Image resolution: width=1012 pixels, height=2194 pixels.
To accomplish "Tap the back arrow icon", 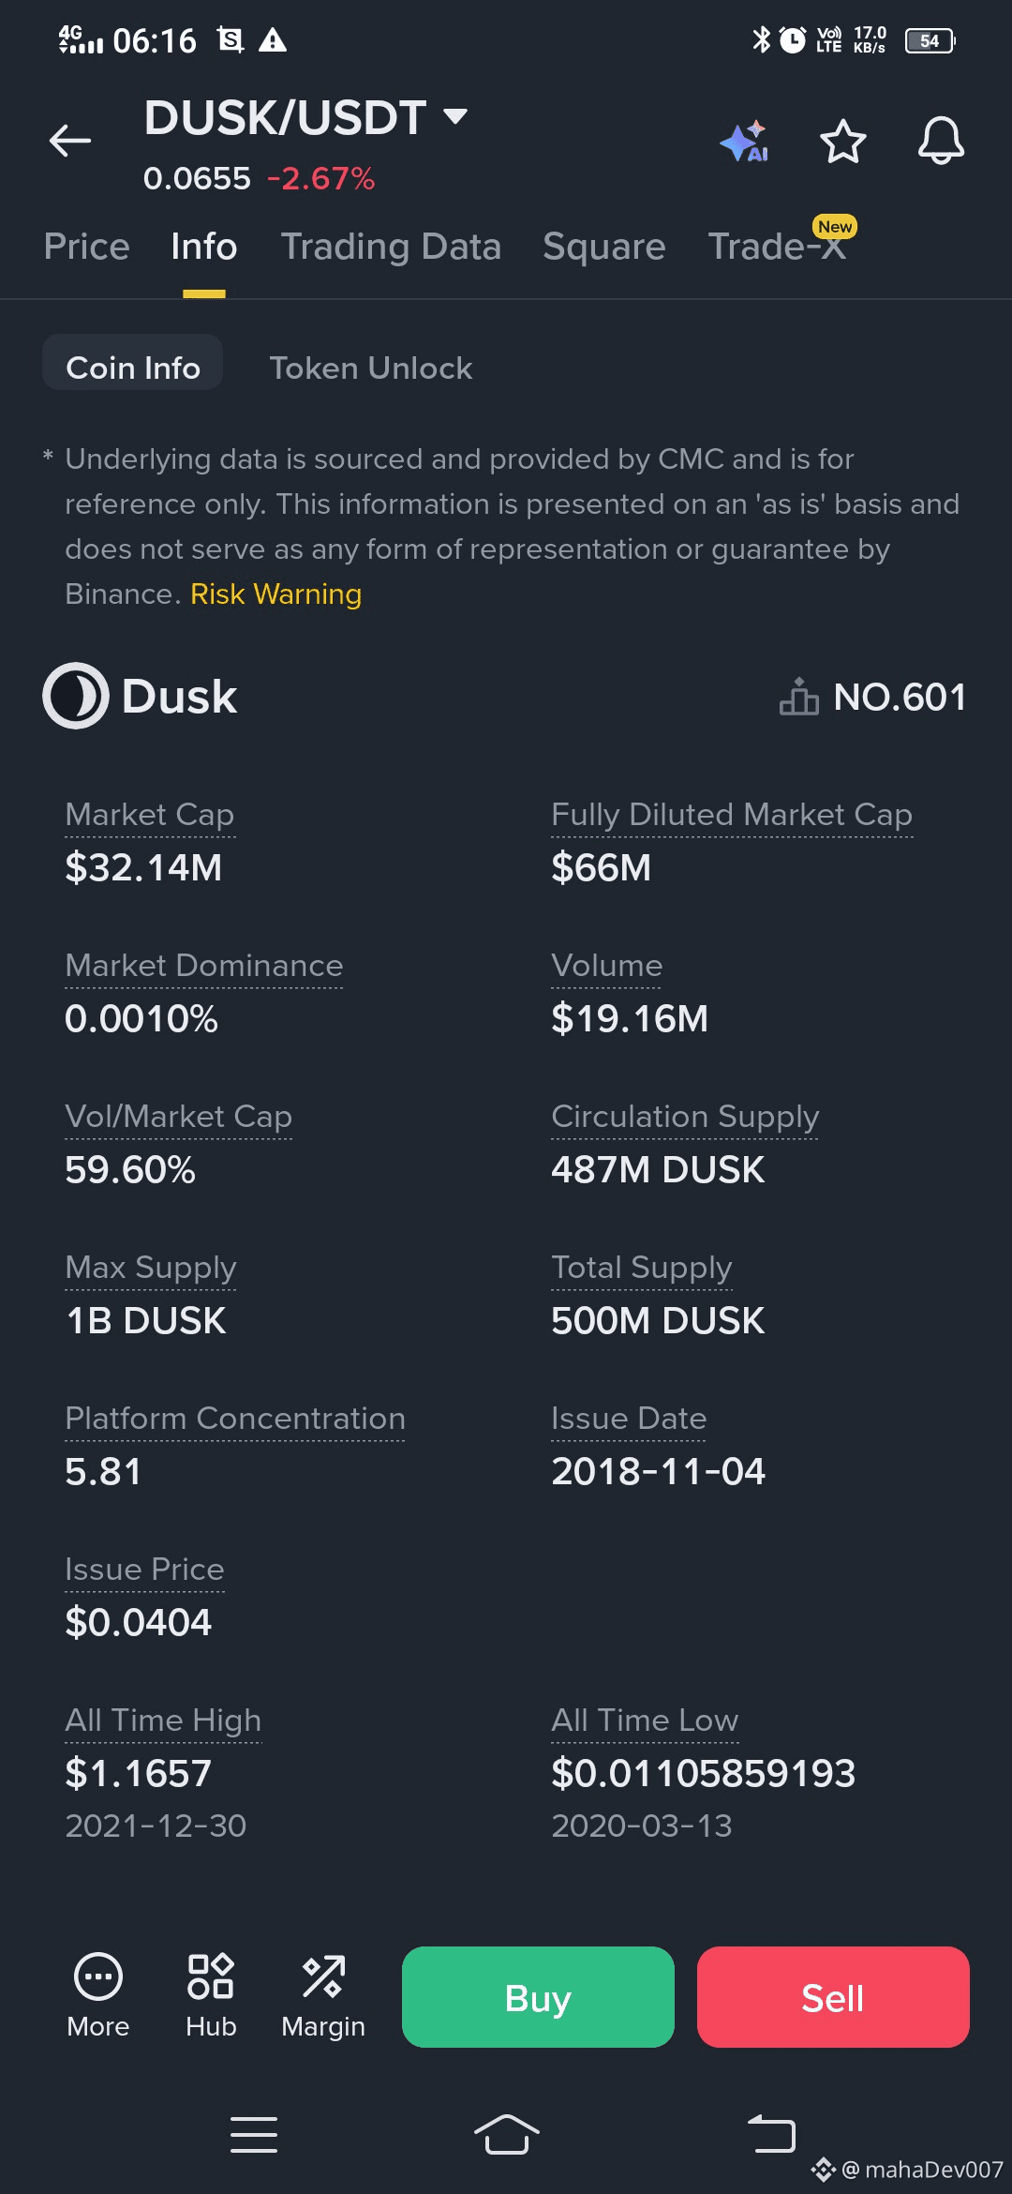I will pyautogui.click(x=70, y=142).
